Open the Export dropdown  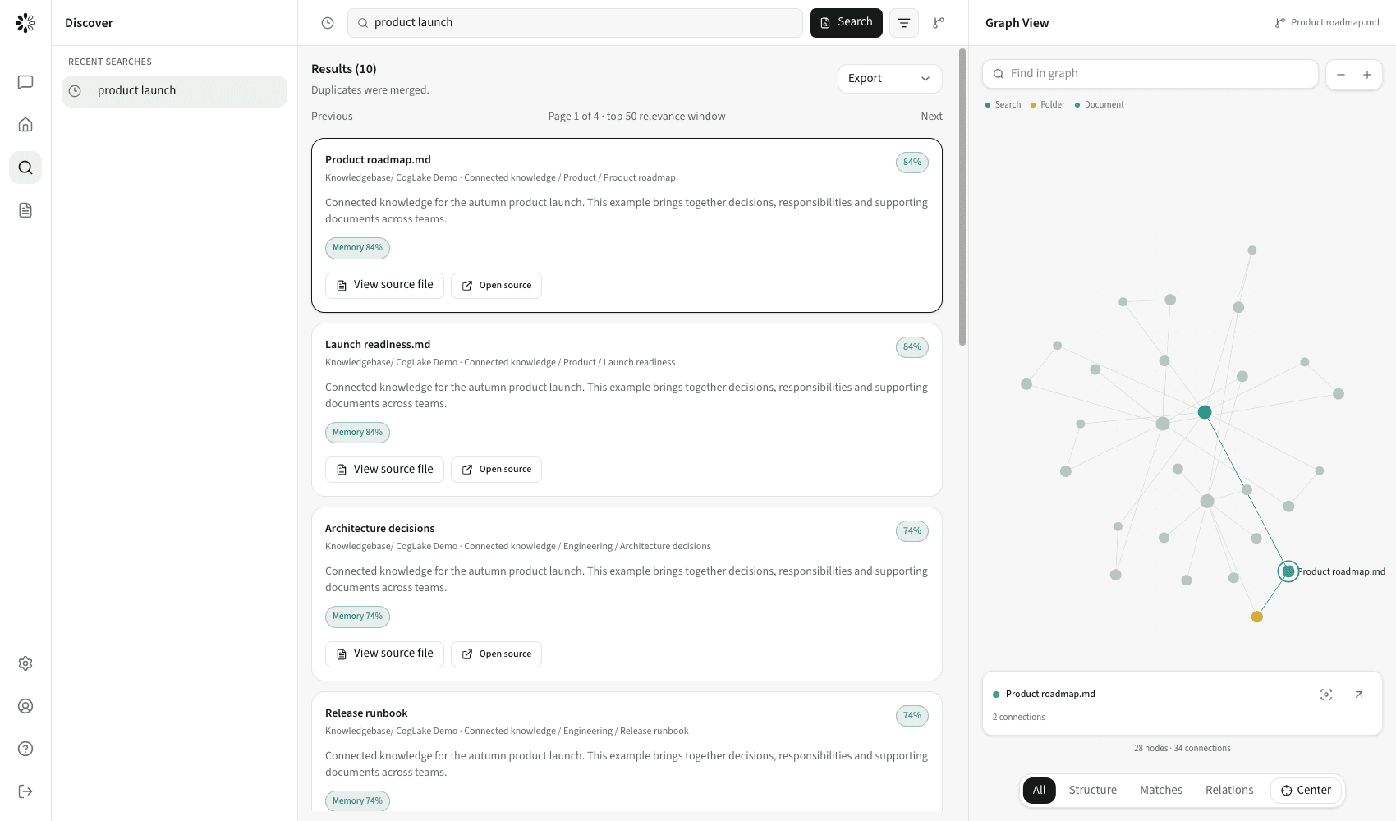pyautogui.click(x=889, y=79)
